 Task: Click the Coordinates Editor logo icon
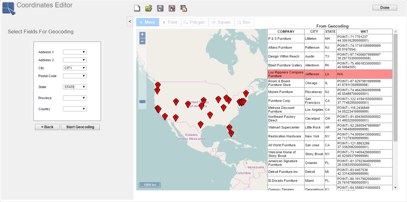(x=9, y=8)
